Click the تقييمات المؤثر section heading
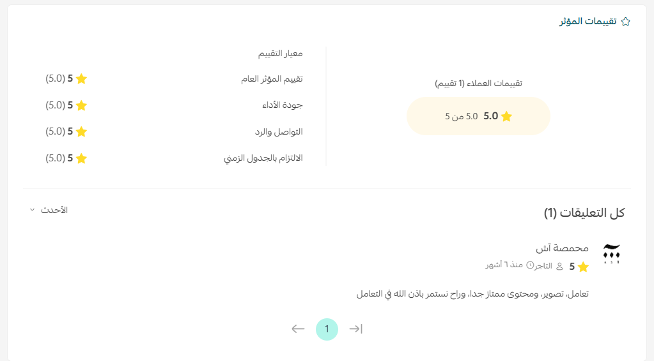This screenshot has height=361, width=654. click(x=588, y=21)
